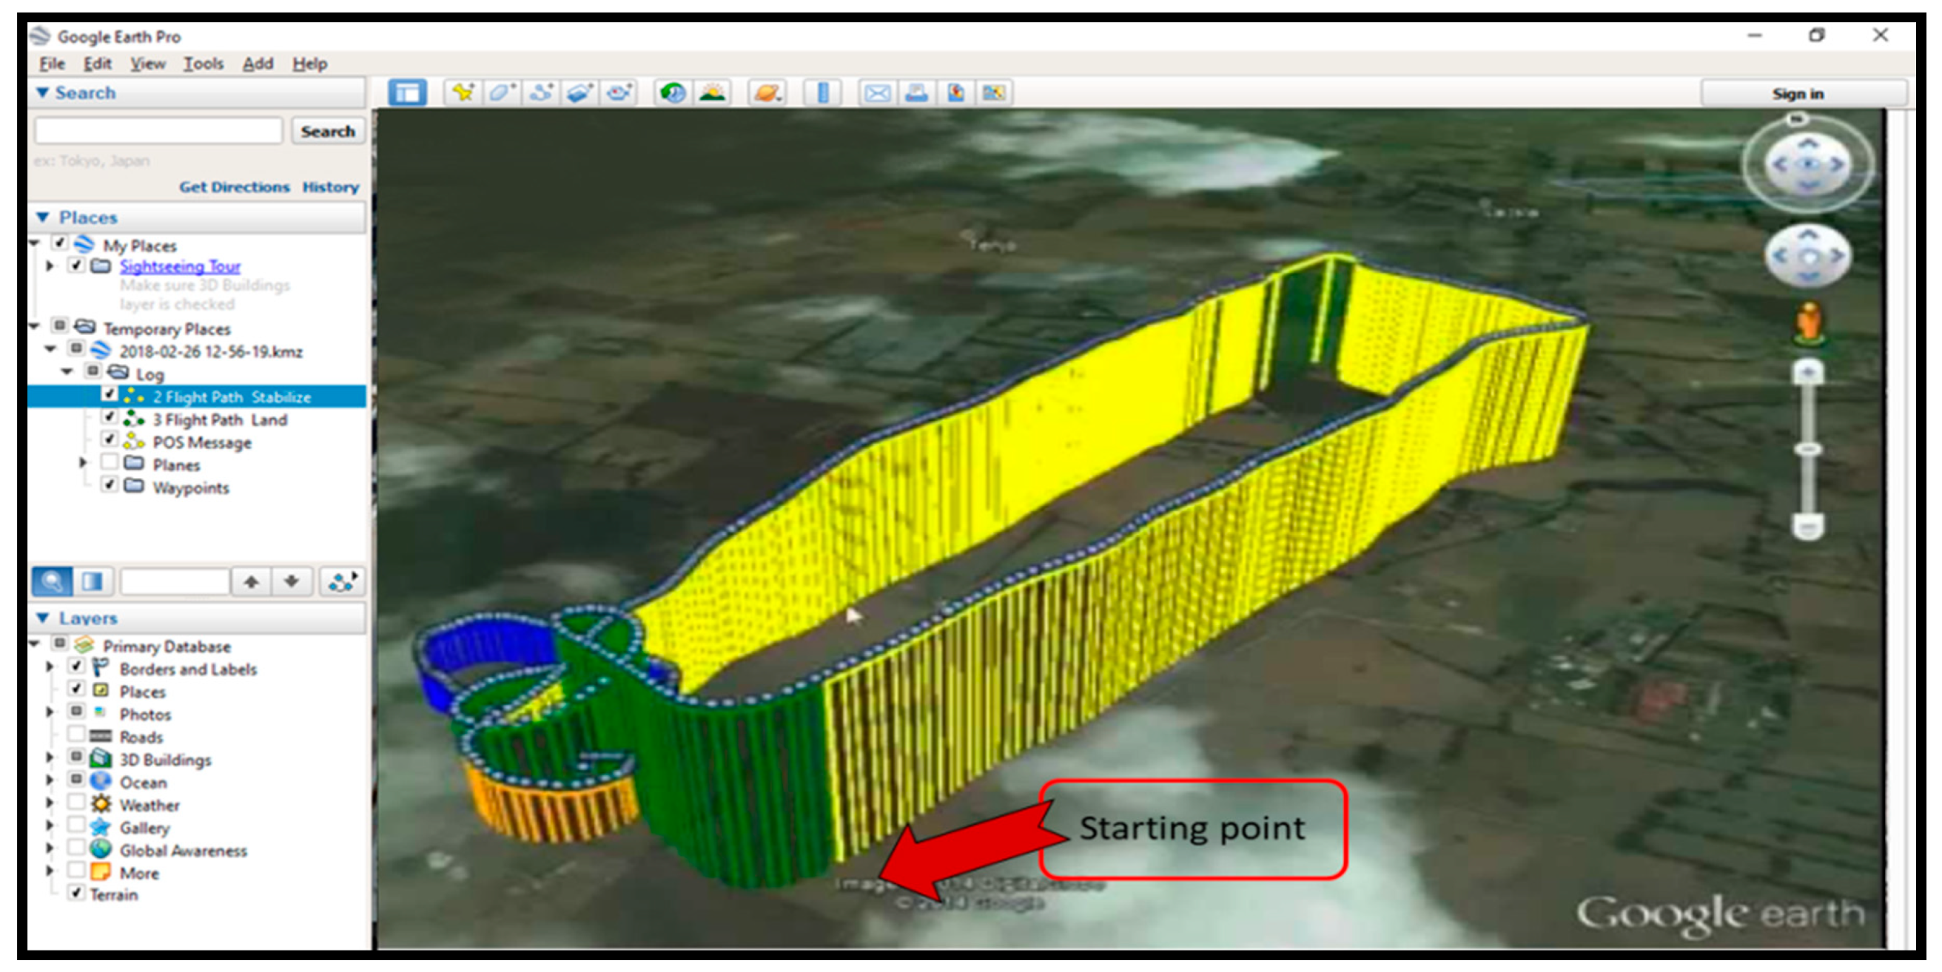Open the Tools menu

pos(203,64)
